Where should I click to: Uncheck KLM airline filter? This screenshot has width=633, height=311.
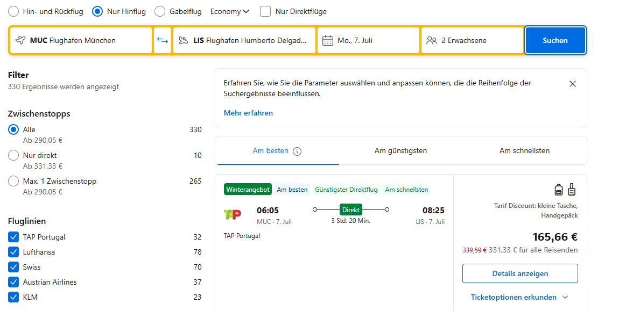tap(13, 298)
